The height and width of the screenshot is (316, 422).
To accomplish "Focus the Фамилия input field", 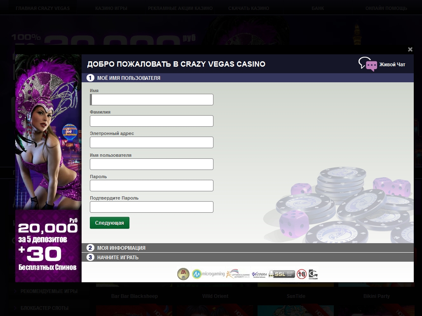I will (x=152, y=121).
